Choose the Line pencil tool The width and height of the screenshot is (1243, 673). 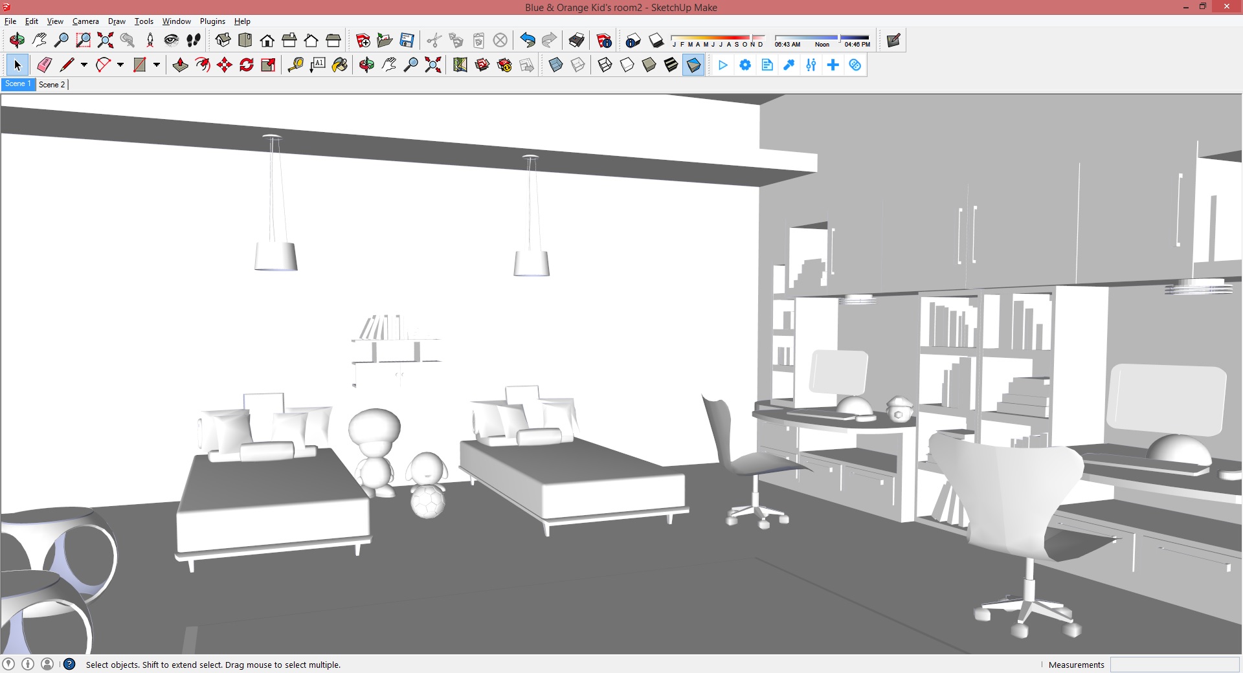point(67,65)
